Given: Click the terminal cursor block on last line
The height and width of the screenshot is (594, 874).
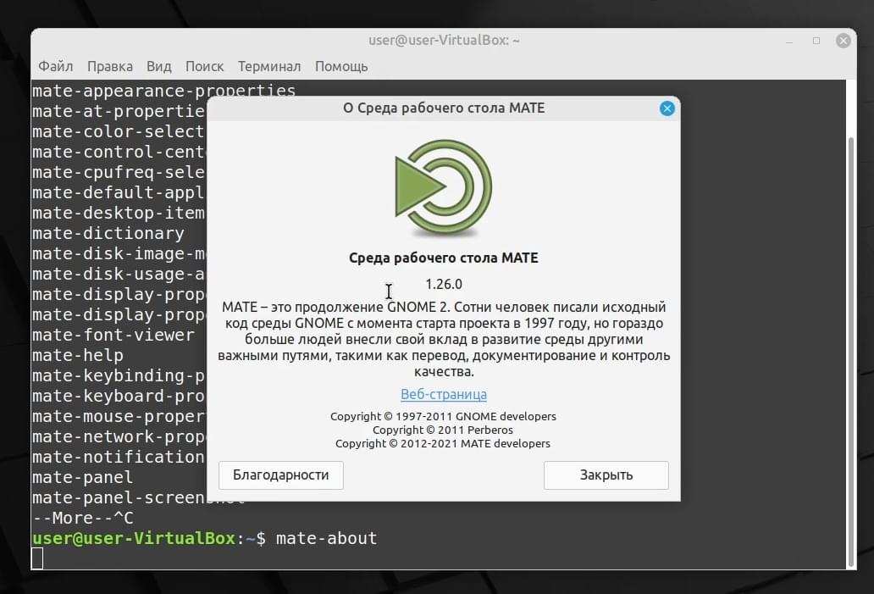Looking at the screenshot, I should 37,558.
